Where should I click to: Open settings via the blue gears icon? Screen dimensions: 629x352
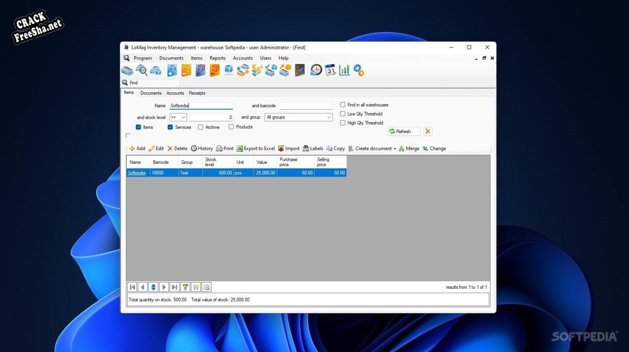point(359,71)
